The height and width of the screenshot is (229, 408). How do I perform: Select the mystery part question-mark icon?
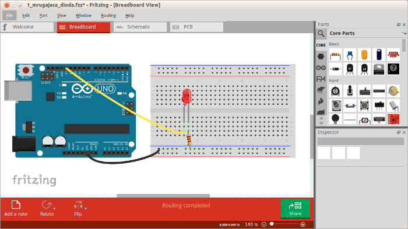tap(393, 69)
